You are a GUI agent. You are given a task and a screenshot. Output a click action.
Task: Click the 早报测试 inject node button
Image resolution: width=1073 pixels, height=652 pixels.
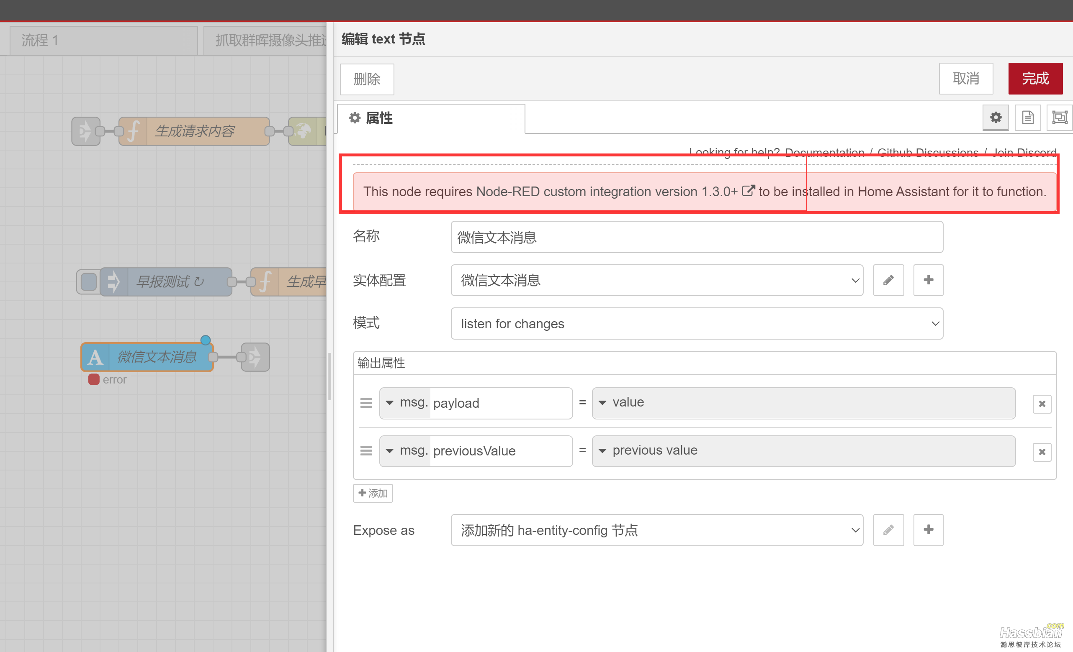[x=88, y=281]
